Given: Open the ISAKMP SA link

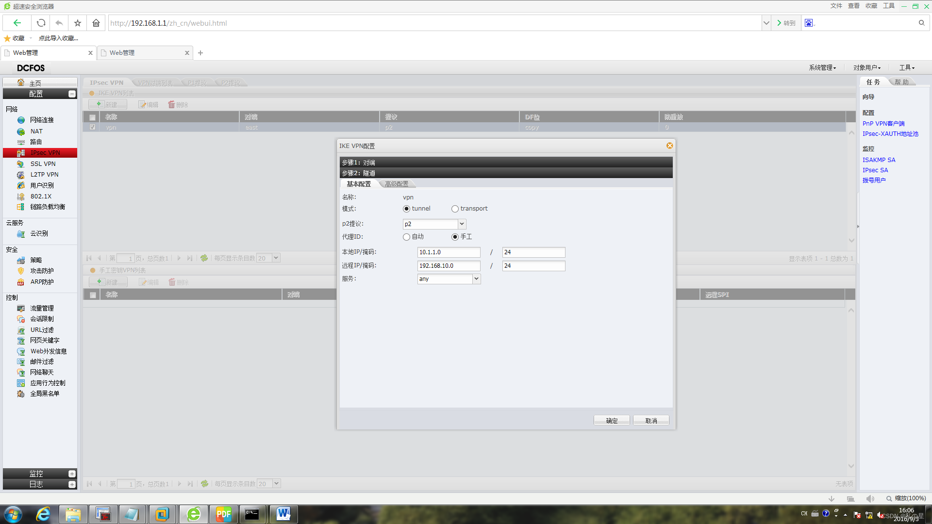Looking at the screenshot, I should click(879, 160).
